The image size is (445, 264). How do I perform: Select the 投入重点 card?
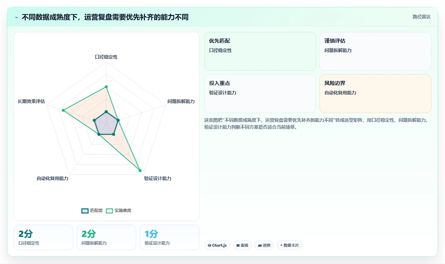(260, 94)
